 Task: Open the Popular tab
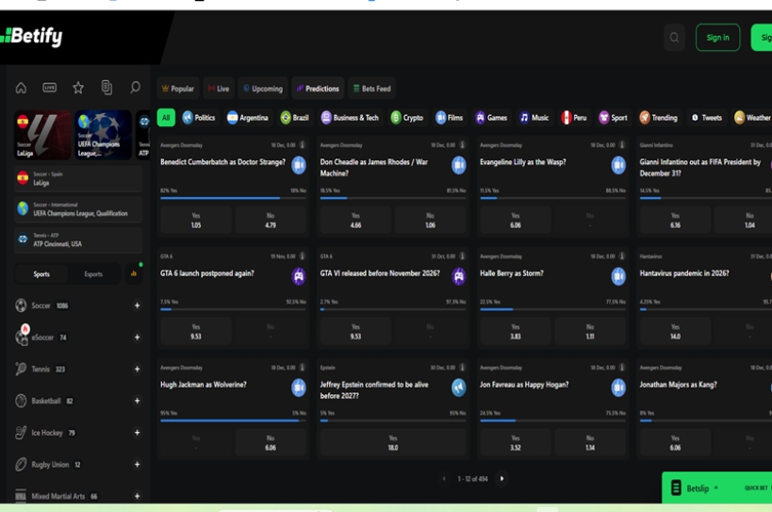click(178, 89)
